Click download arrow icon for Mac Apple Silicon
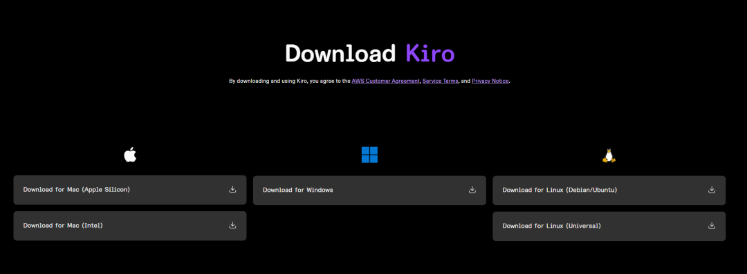Screen dimensions: 747x274 point(232,189)
